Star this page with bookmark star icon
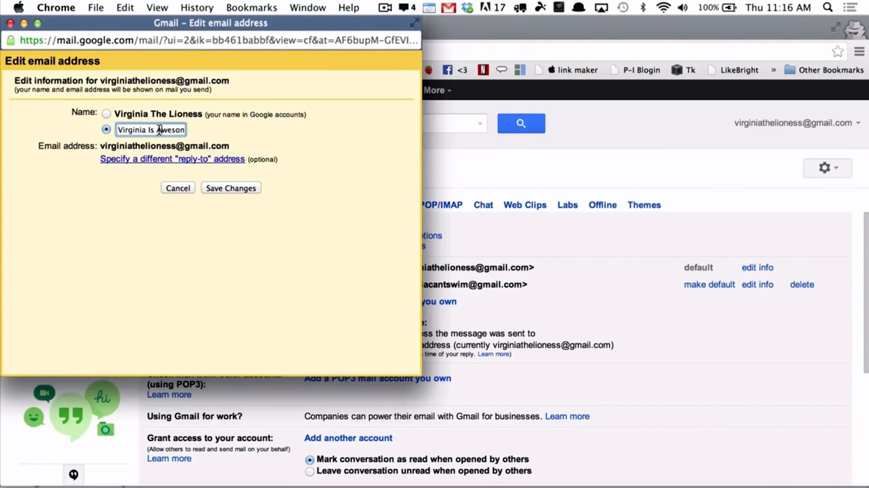The height and width of the screenshot is (488, 869). click(x=837, y=52)
